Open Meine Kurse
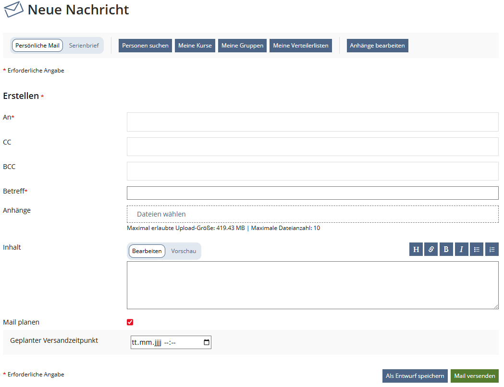 coord(195,46)
